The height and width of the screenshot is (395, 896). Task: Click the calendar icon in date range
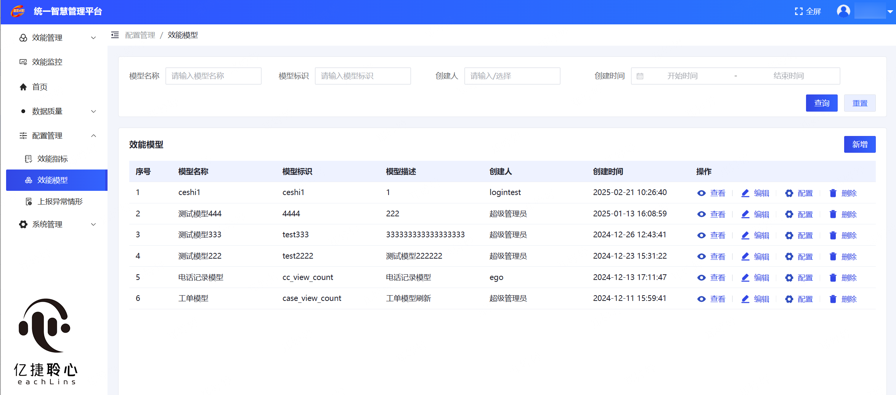click(x=640, y=76)
